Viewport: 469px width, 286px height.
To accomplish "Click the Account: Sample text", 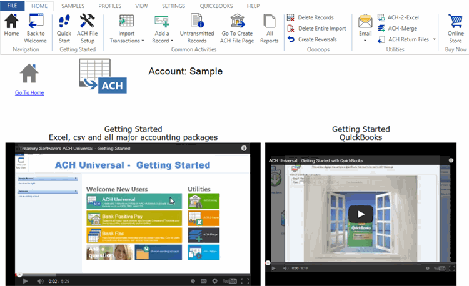I will coord(186,71).
